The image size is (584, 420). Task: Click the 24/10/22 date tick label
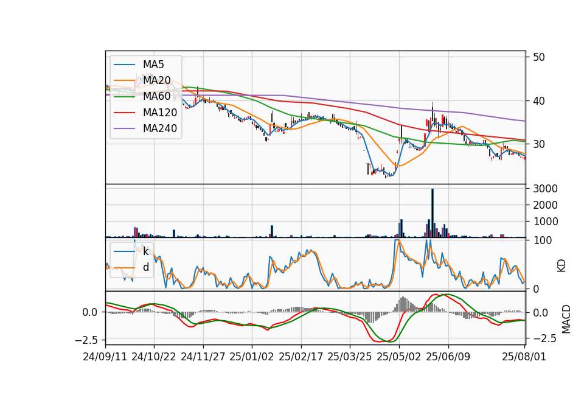tap(154, 357)
